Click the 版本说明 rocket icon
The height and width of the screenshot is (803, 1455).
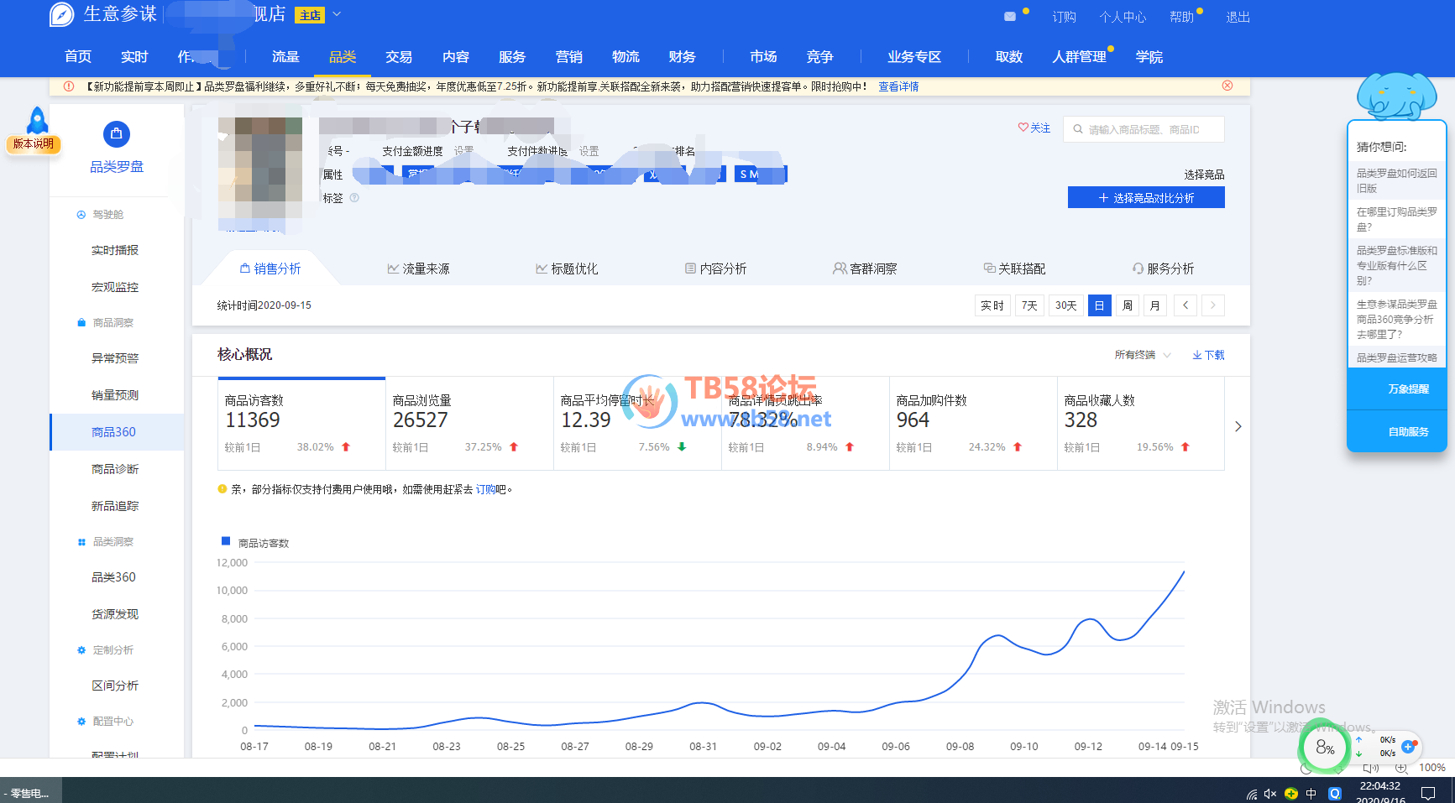[x=37, y=121]
